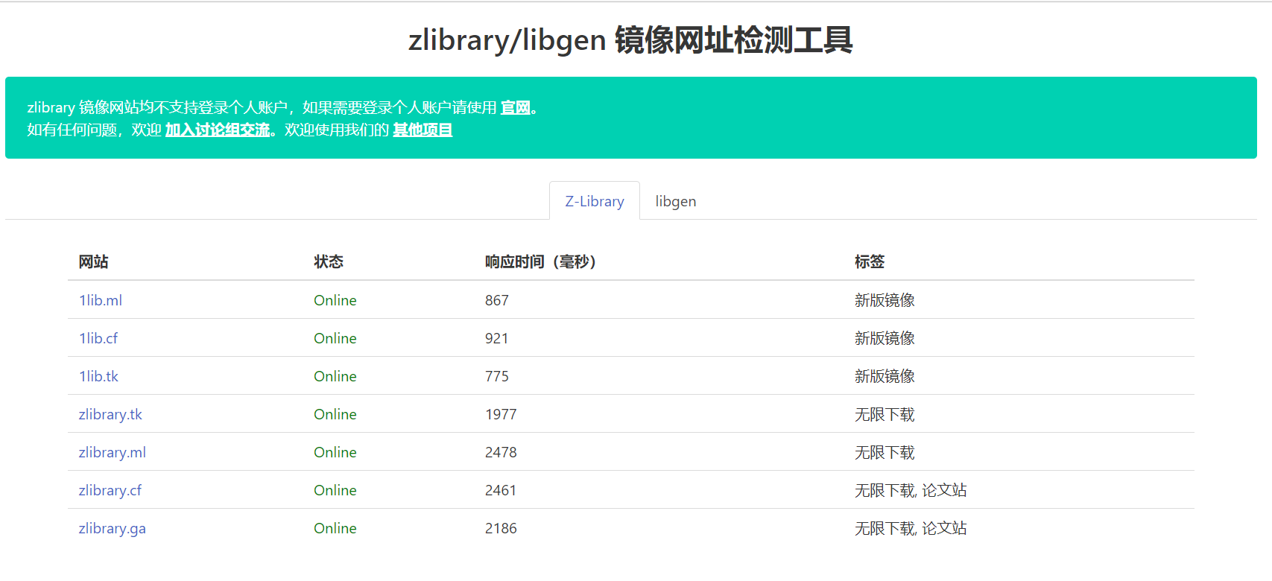Screen dimensions: 1272x581
Task: Click the response time value 775
Action: click(x=497, y=376)
